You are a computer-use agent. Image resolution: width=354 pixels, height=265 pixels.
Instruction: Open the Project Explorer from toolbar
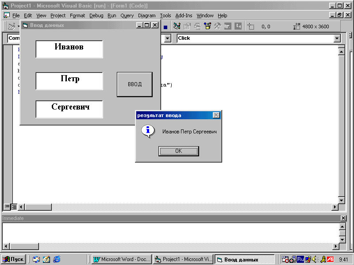pos(177,26)
